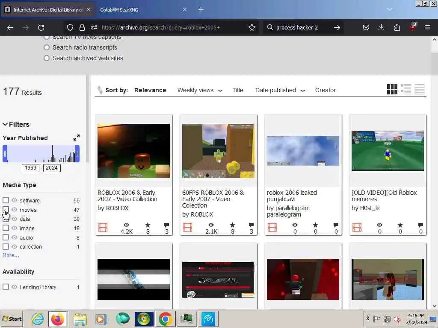Screen dimensions: 438x328
Task: Sort results by Creator
Action: [326, 90]
